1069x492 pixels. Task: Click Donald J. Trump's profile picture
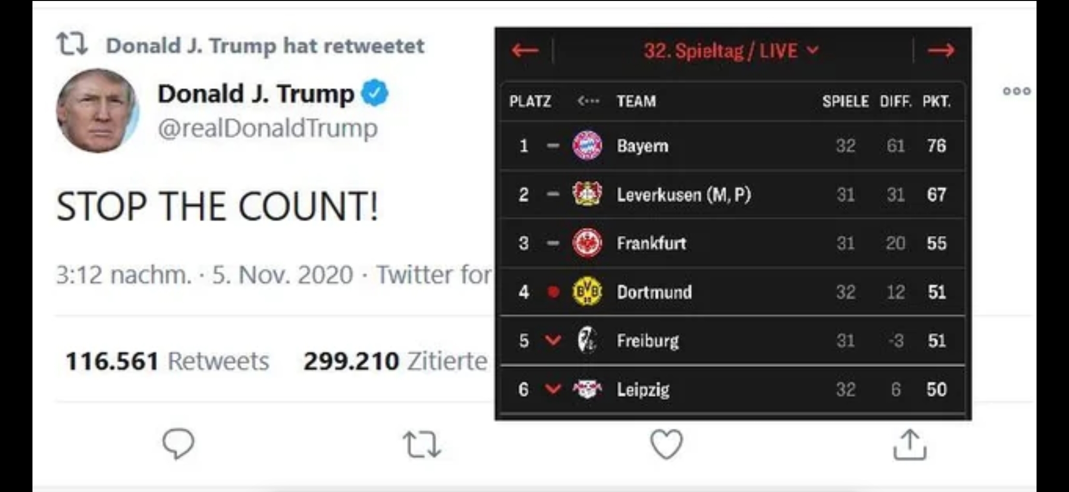click(98, 111)
